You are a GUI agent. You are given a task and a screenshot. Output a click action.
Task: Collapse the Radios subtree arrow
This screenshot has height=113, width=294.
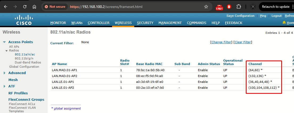6,51
